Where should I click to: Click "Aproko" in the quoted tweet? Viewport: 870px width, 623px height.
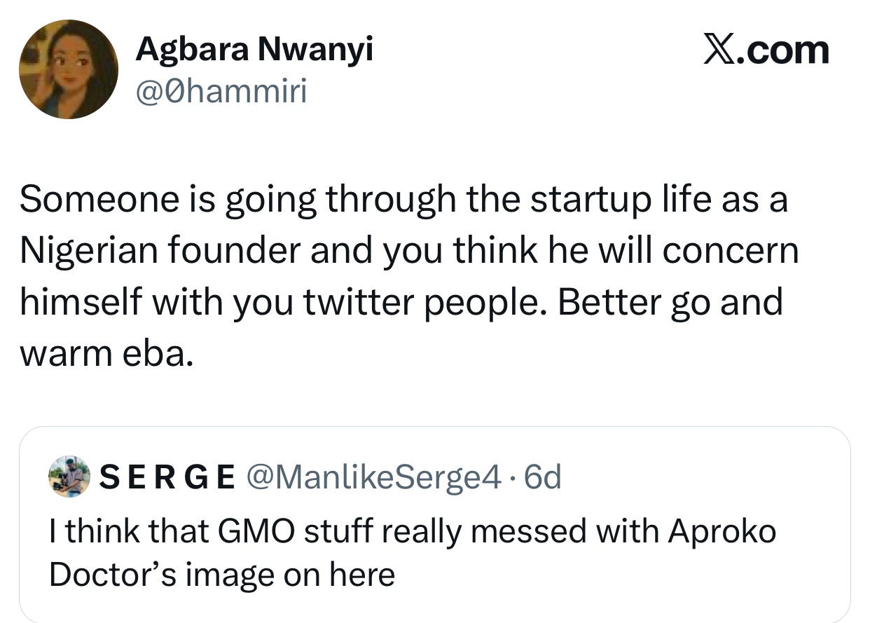(x=721, y=532)
